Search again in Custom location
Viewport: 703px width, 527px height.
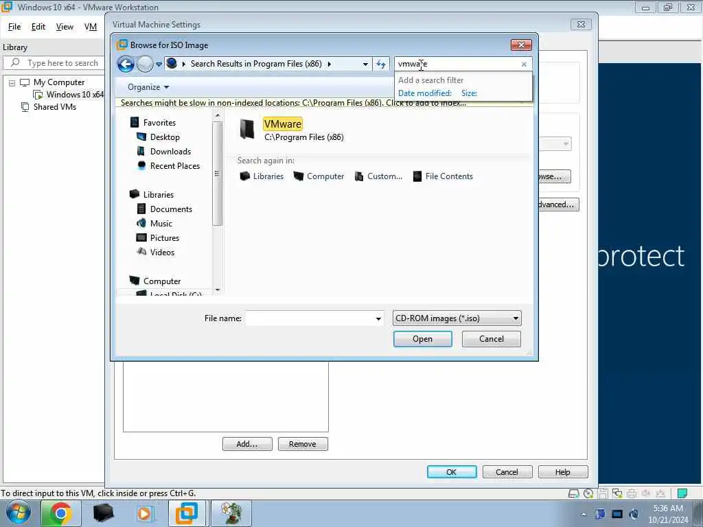tap(378, 176)
